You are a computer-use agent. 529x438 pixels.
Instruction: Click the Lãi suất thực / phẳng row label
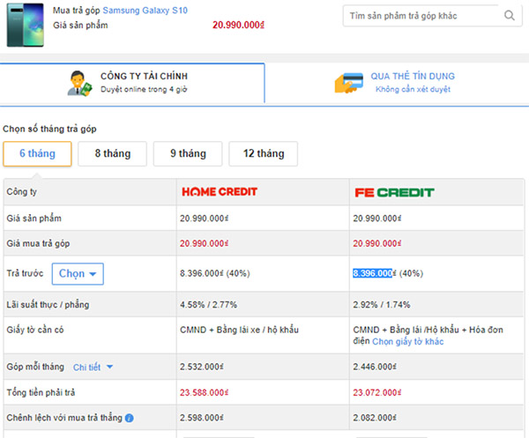[48, 305]
